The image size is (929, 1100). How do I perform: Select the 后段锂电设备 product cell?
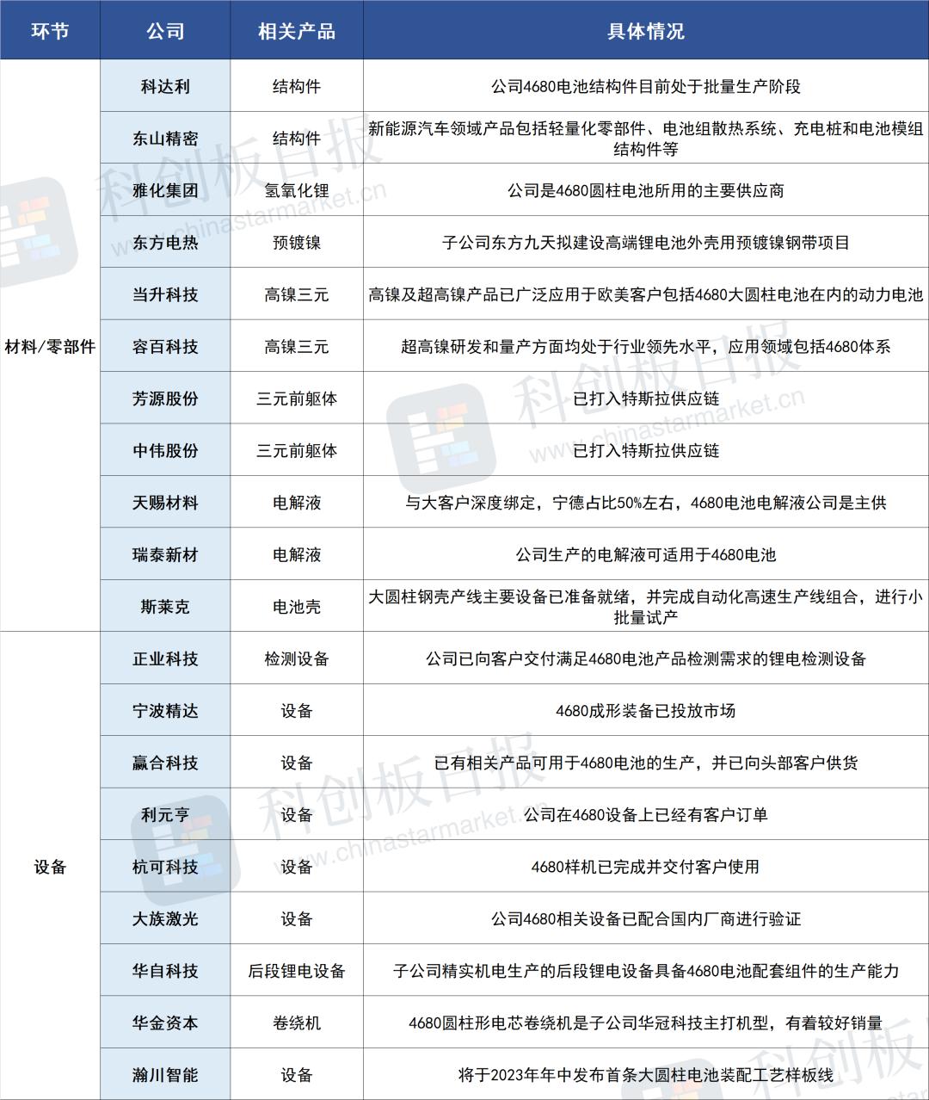click(297, 971)
